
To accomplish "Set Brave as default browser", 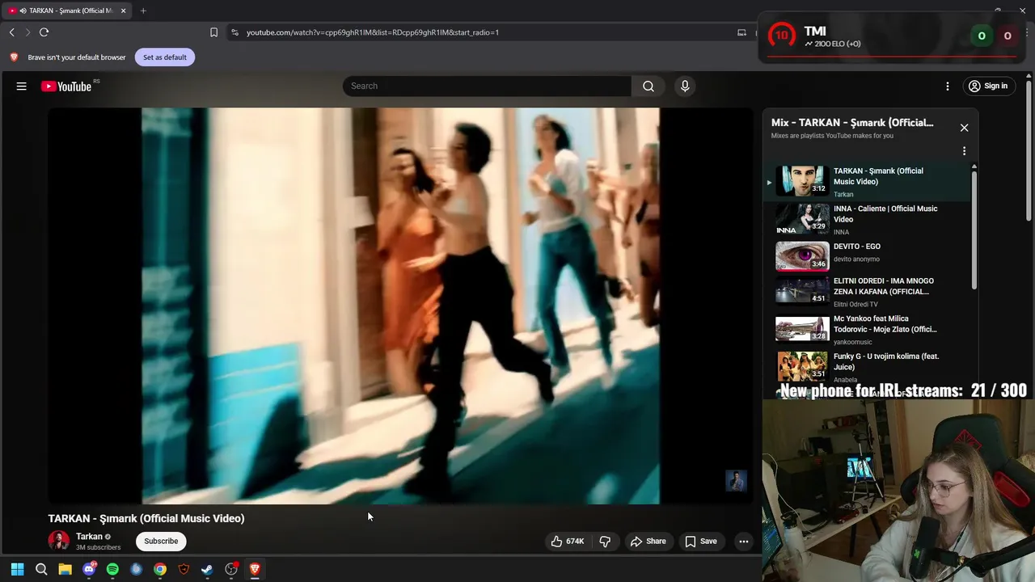I will [165, 57].
